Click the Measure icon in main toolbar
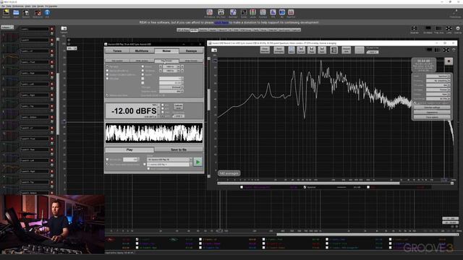The width and height of the screenshot is (463, 260). pos(6,13)
